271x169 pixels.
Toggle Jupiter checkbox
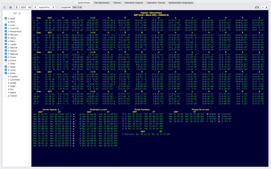(6, 44)
